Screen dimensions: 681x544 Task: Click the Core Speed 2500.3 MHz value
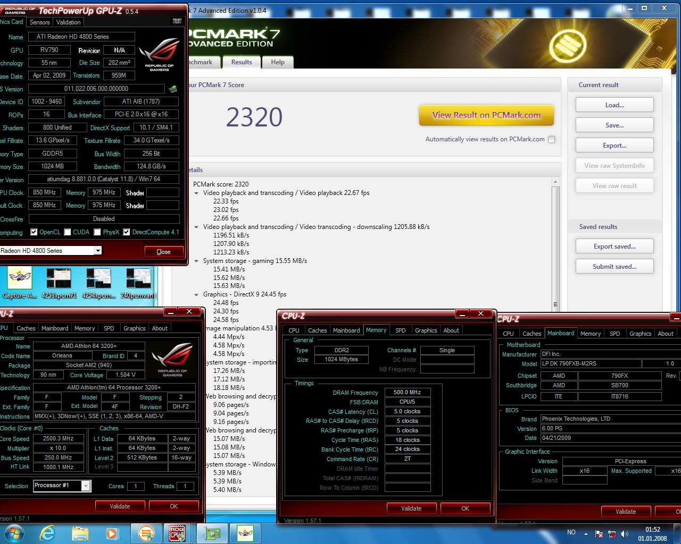pyautogui.click(x=59, y=439)
